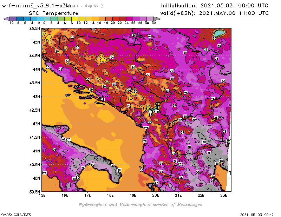The width and height of the screenshot is (281, 217).
Task: Click the purple legend swatch between -10 and -8
Action: coord(13,19)
